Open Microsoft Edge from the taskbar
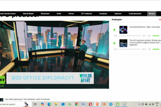Screen dimensions: 161x107 (49, 104)
